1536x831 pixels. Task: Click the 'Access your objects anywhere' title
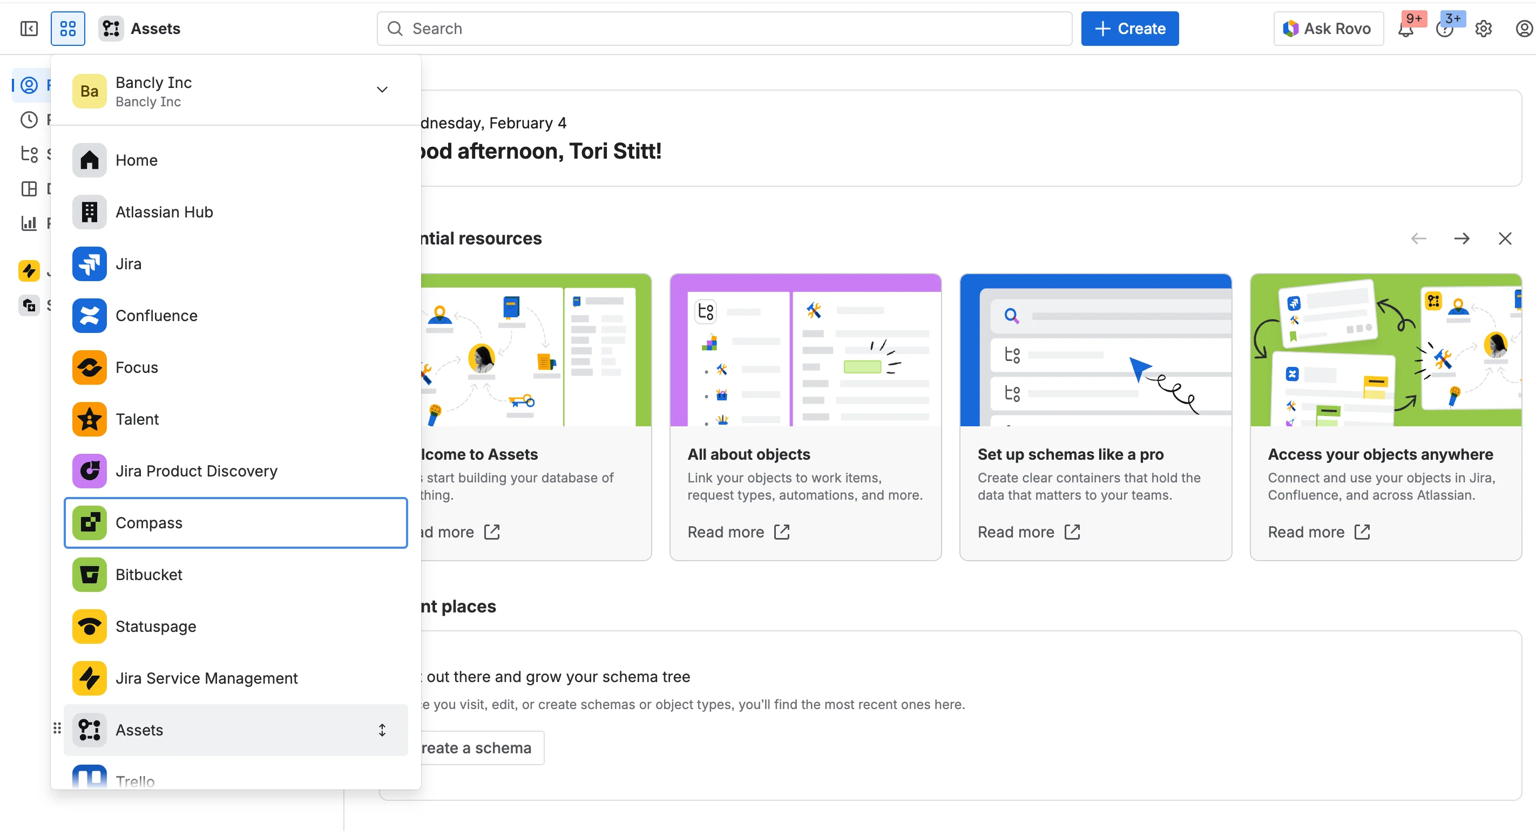[x=1381, y=454]
